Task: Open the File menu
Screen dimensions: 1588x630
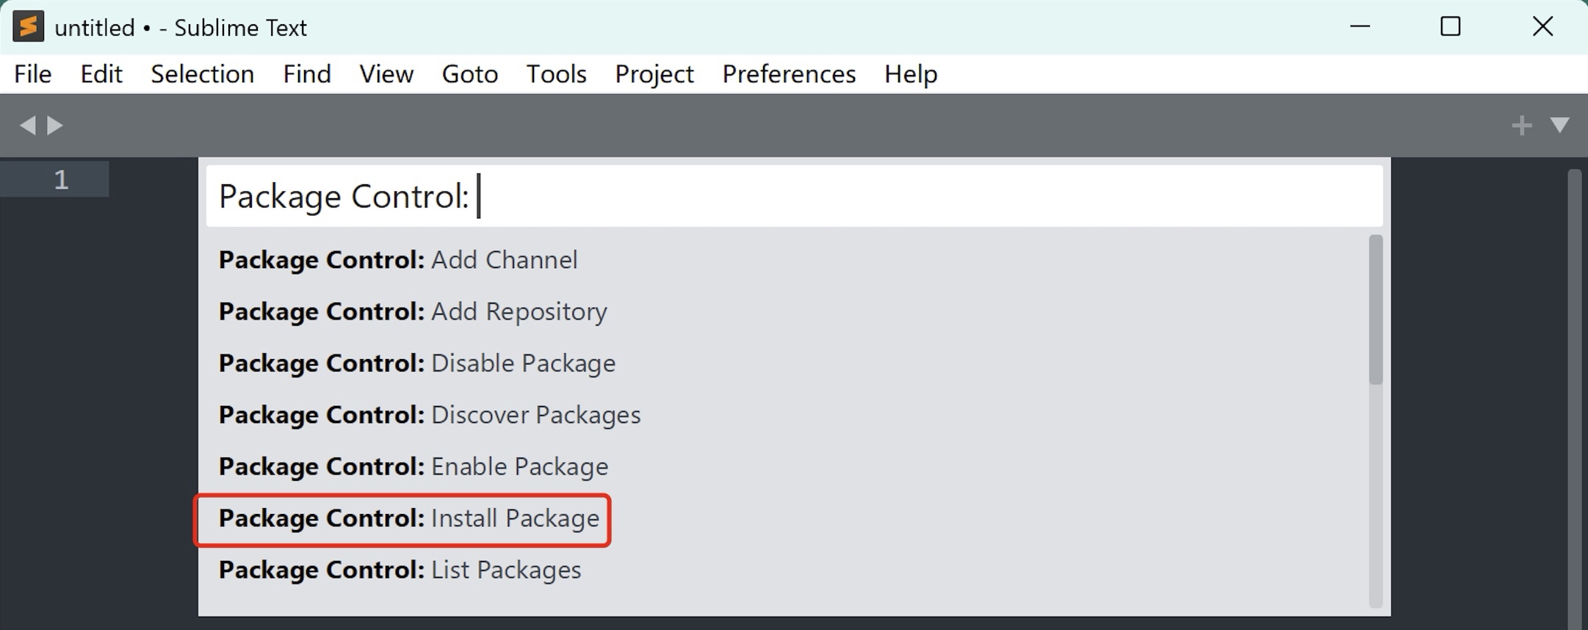Action: pos(33,74)
